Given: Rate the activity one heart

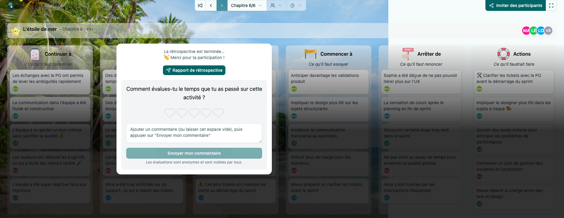Looking at the screenshot, I should tap(170, 113).
